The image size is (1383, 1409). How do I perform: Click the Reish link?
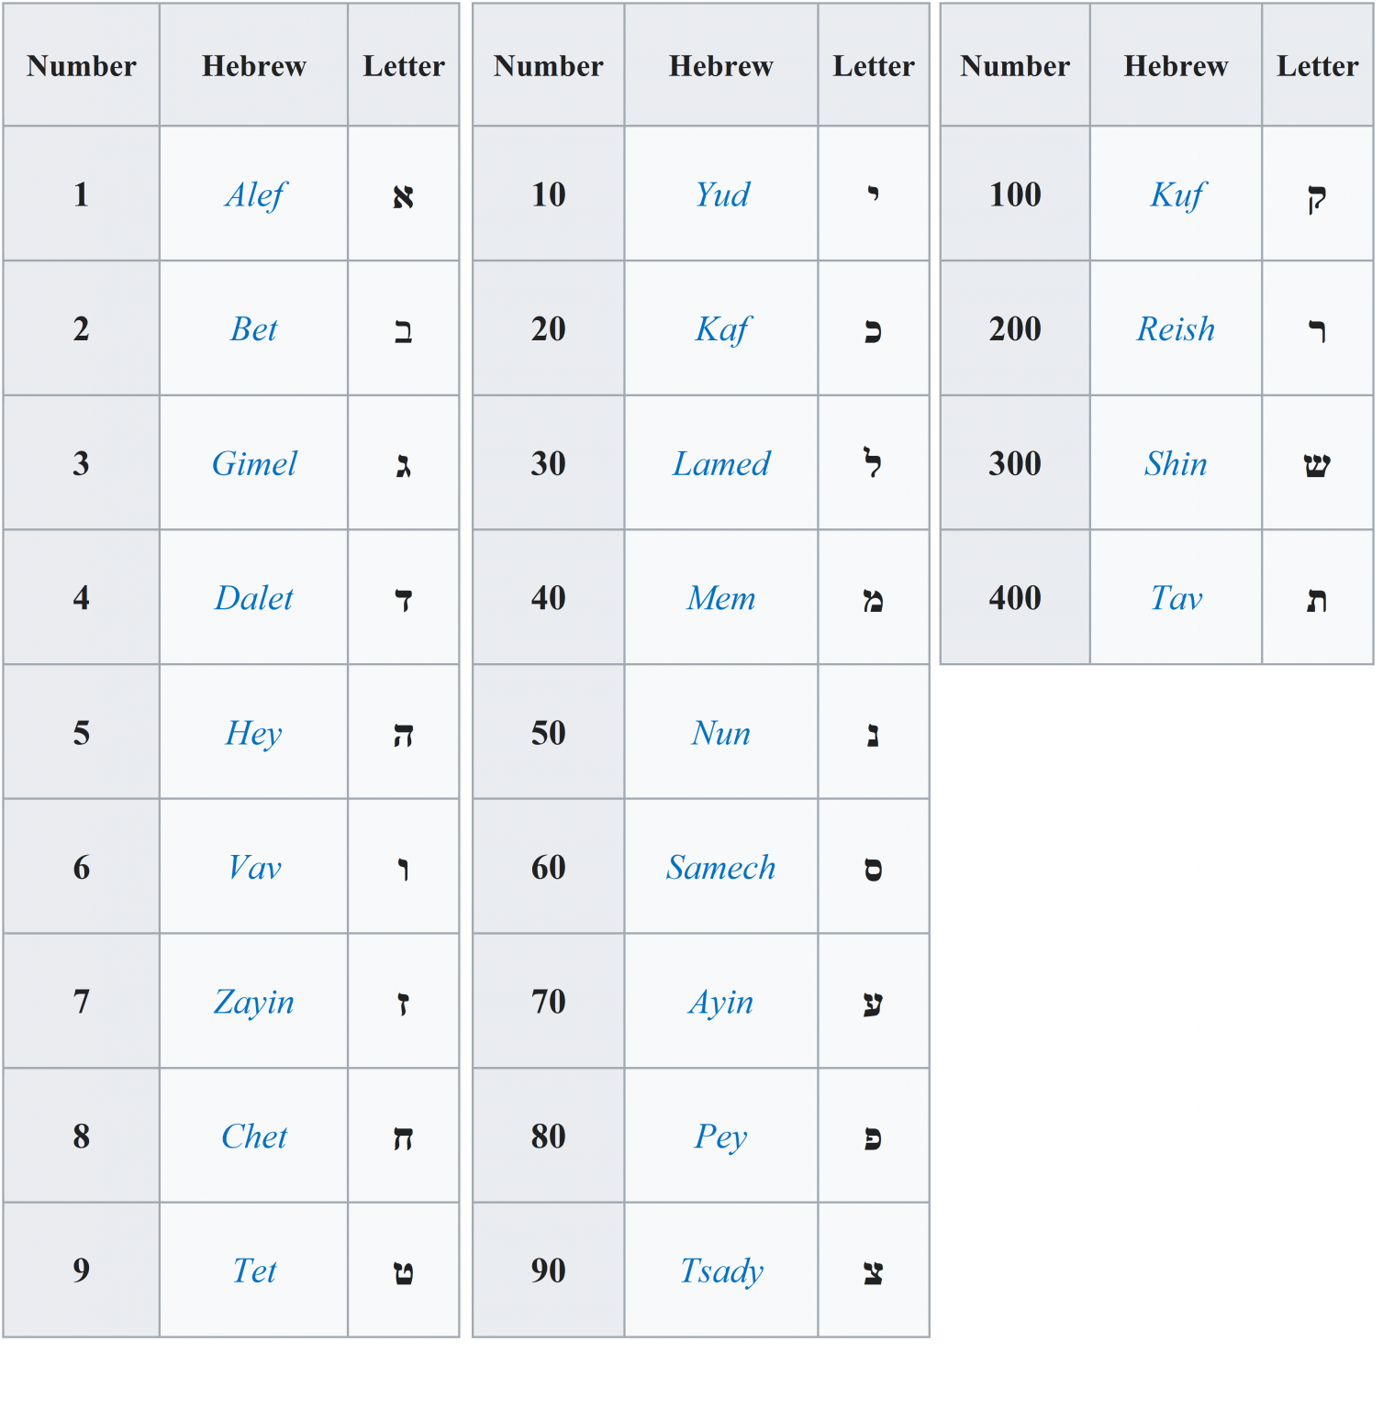[x=1176, y=329]
